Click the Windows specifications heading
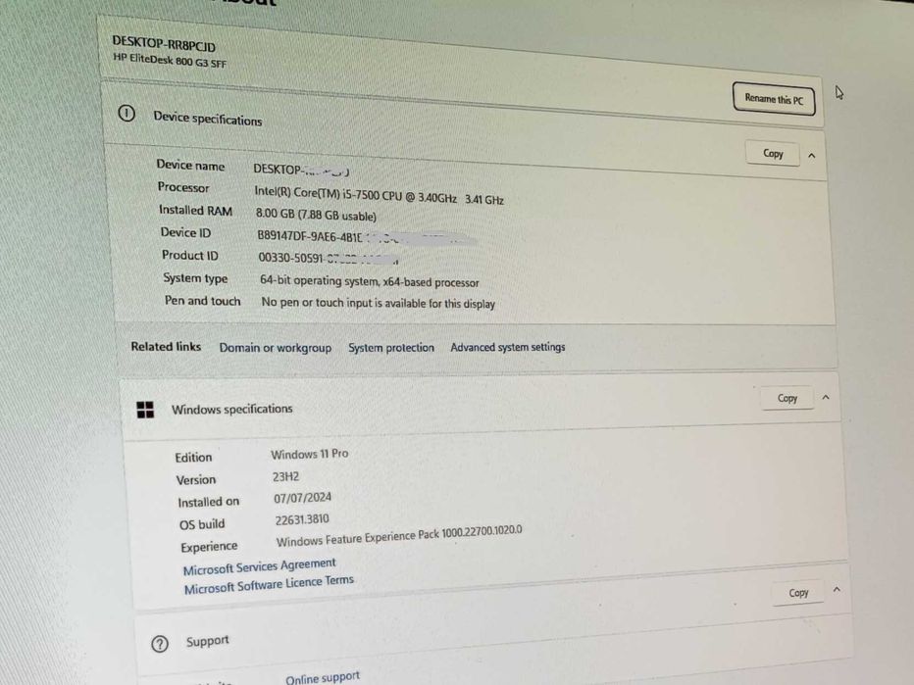 [x=232, y=409]
